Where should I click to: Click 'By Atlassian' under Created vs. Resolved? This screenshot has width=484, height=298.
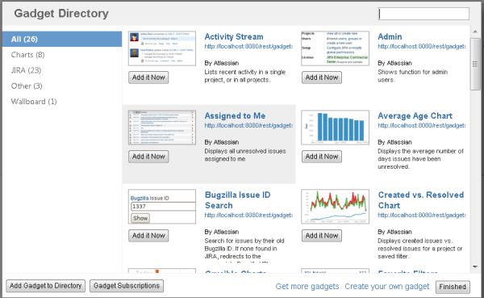(394, 232)
